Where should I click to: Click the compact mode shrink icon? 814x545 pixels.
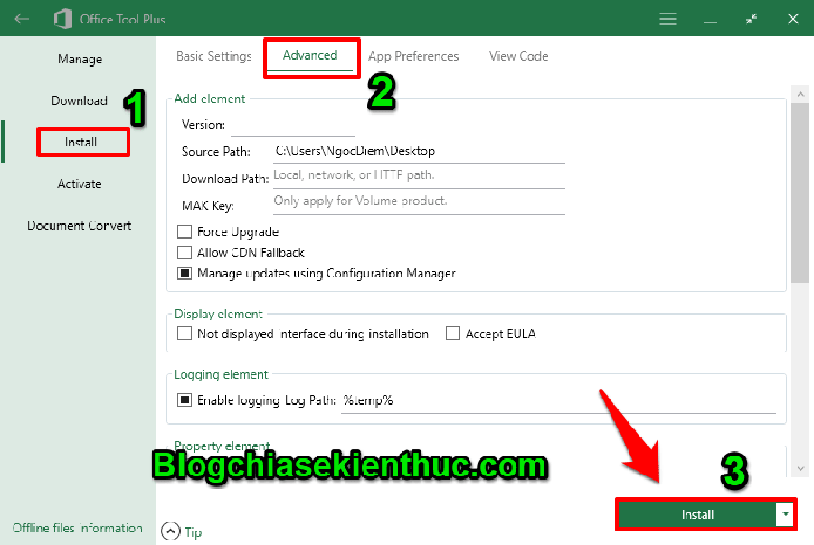[752, 19]
